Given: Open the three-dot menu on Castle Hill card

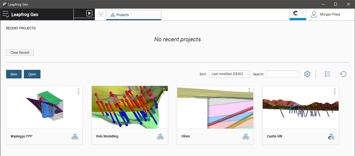Looking at the screenshot, I should tap(335, 91).
